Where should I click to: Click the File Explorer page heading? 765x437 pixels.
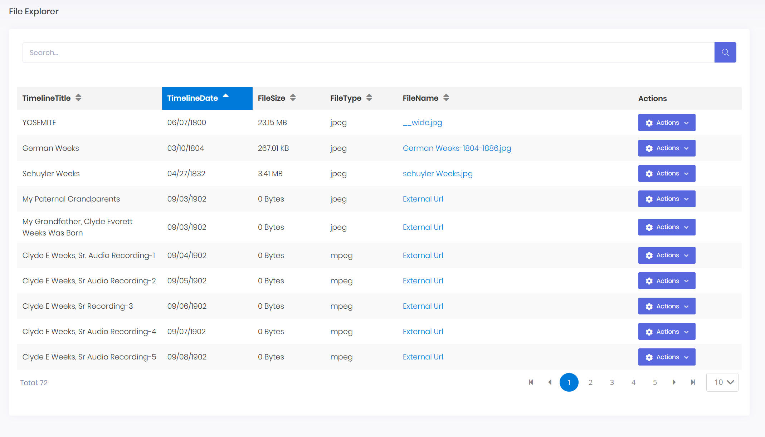pos(34,11)
